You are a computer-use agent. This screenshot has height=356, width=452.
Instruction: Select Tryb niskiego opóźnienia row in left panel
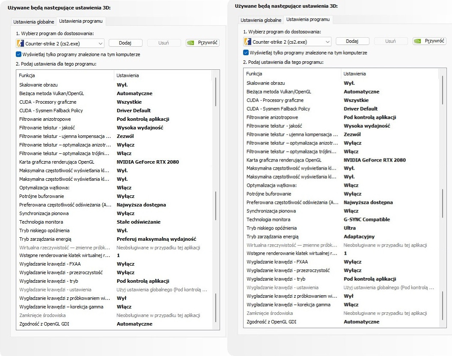(x=114, y=230)
